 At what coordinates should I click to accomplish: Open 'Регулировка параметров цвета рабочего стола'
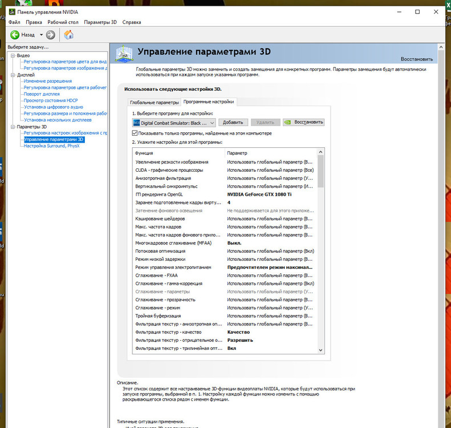[65, 87]
